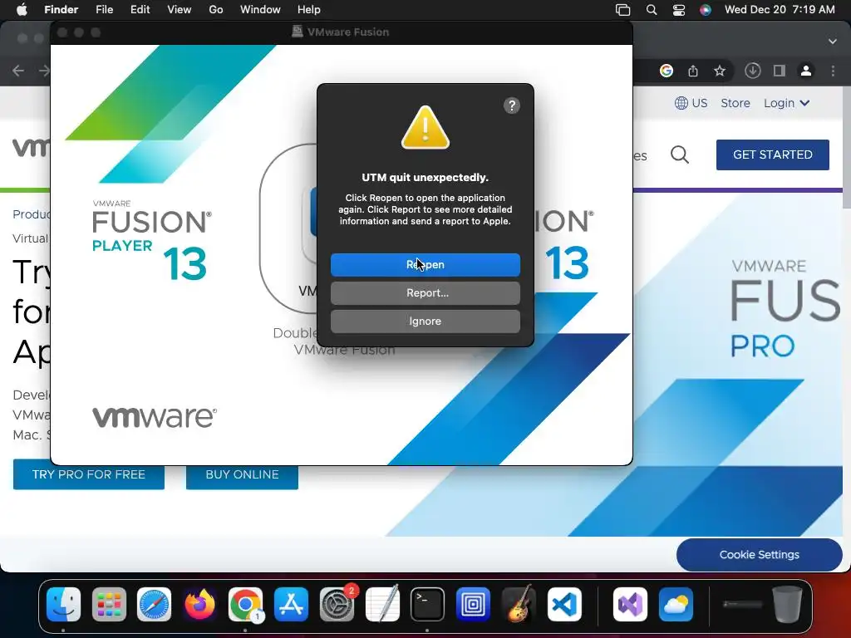This screenshot has height=638, width=851.
Task: Open the Apple menu
Action: point(22,10)
